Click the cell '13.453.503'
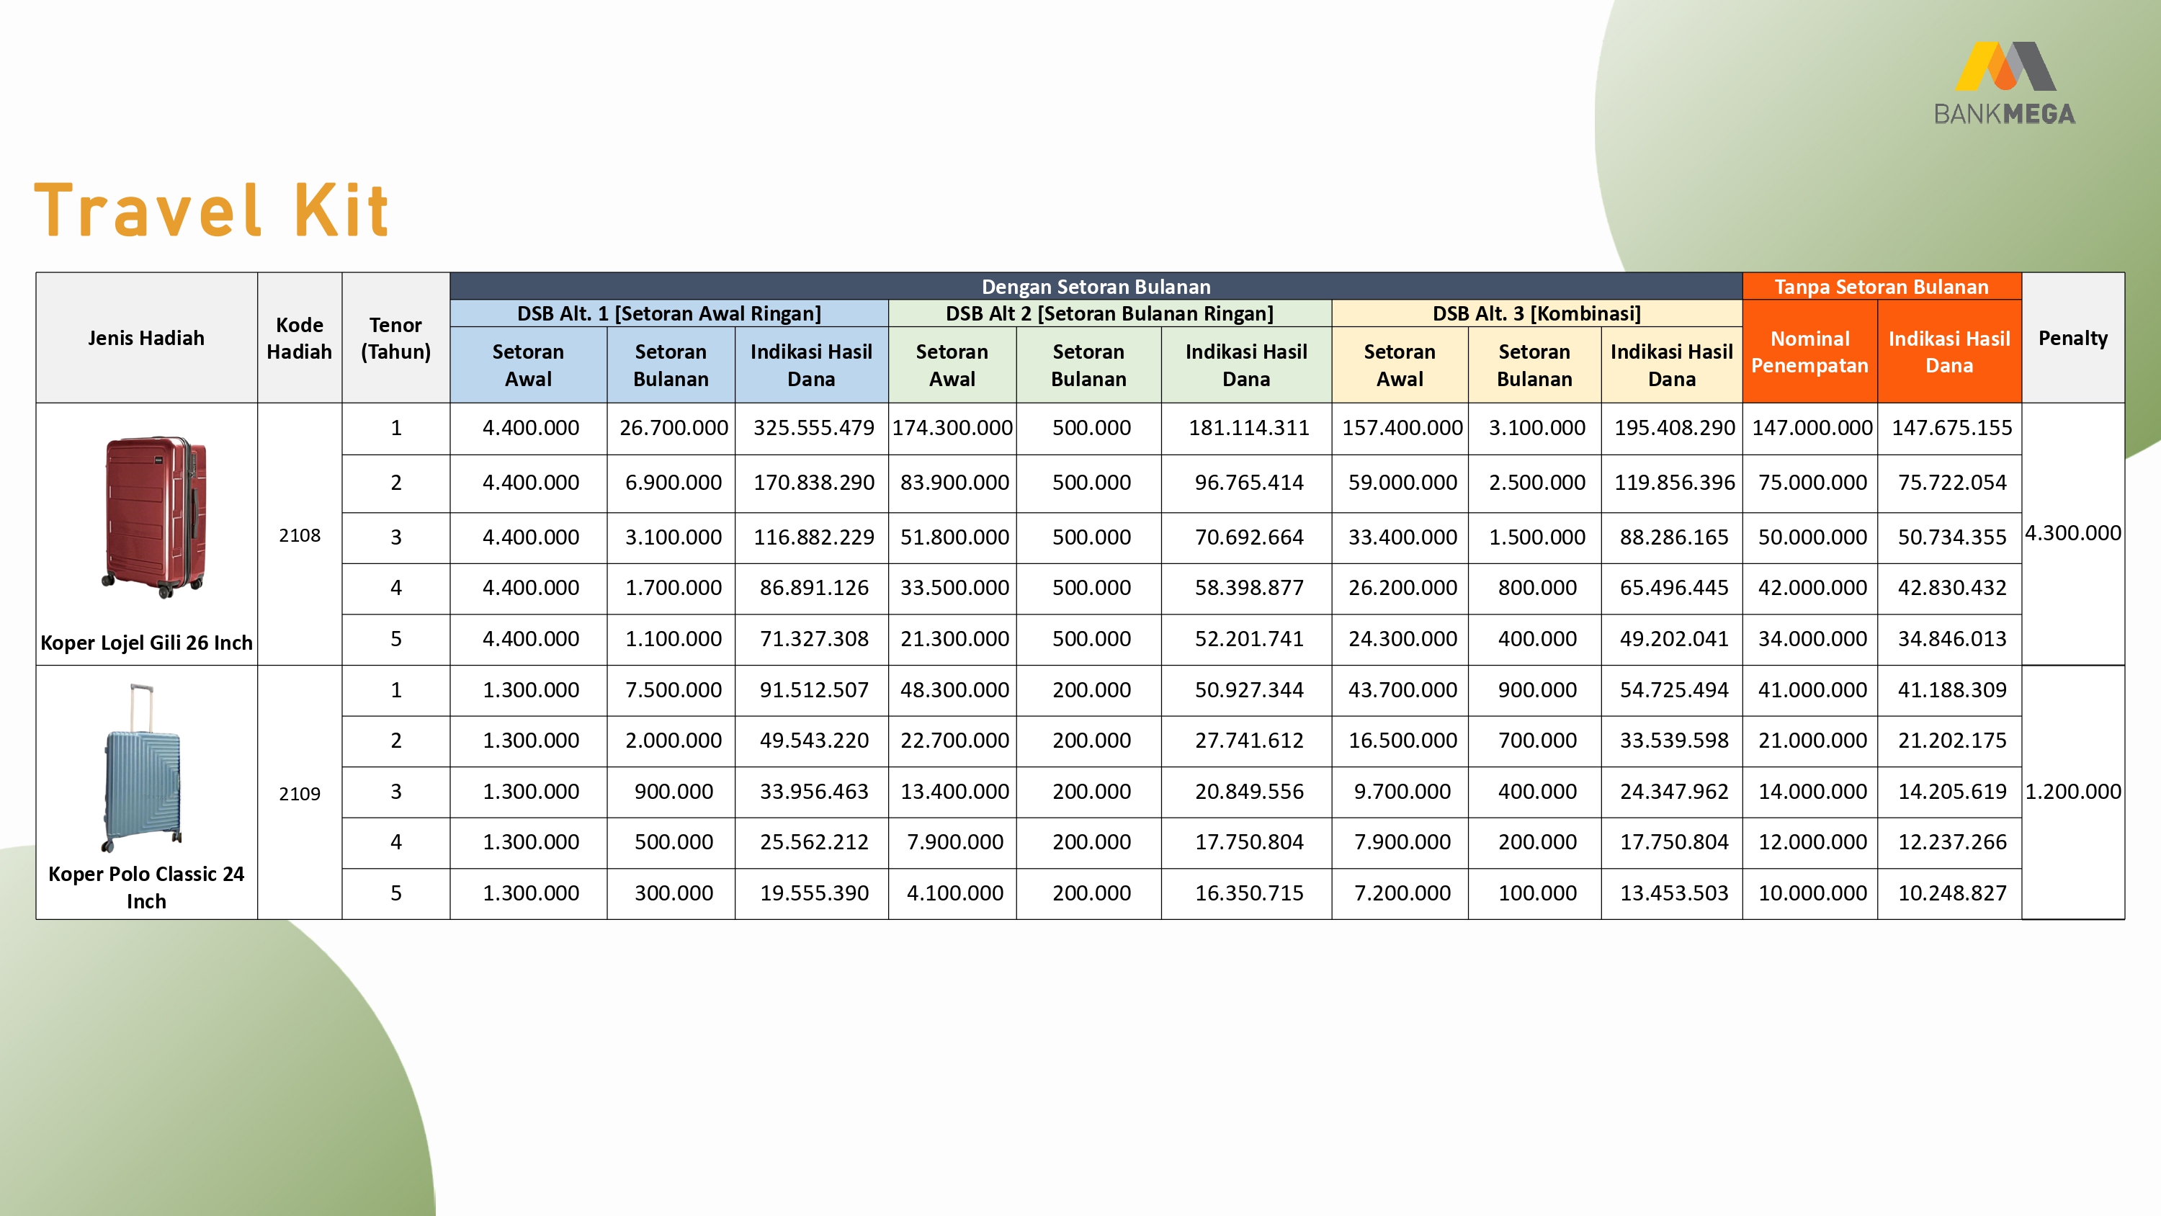The width and height of the screenshot is (2161, 1216). [x=1673, y=893]
